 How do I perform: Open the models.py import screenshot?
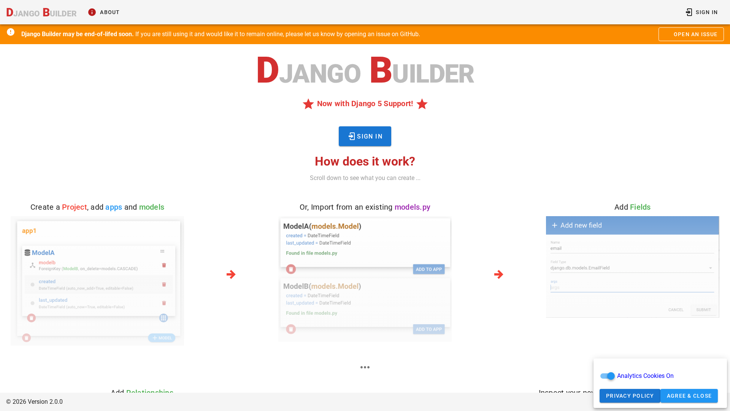pyautogui.click(x=365, y=279)
